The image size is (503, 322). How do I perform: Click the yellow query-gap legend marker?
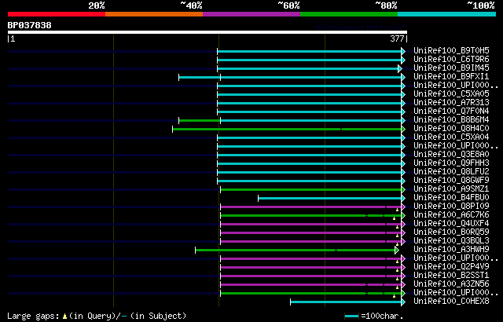coord(64,317)
